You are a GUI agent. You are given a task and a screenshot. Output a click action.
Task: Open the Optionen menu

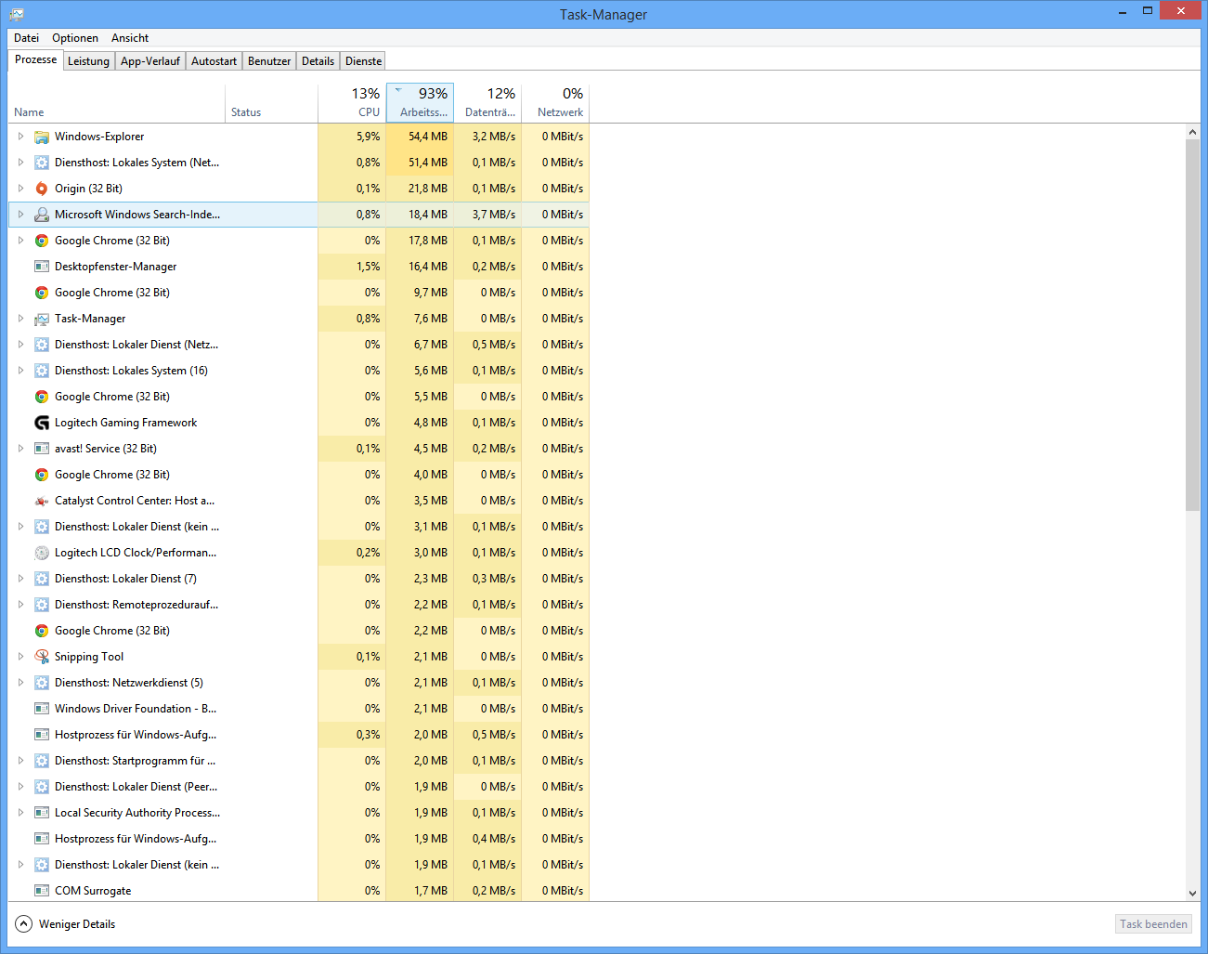click(75, 38)
